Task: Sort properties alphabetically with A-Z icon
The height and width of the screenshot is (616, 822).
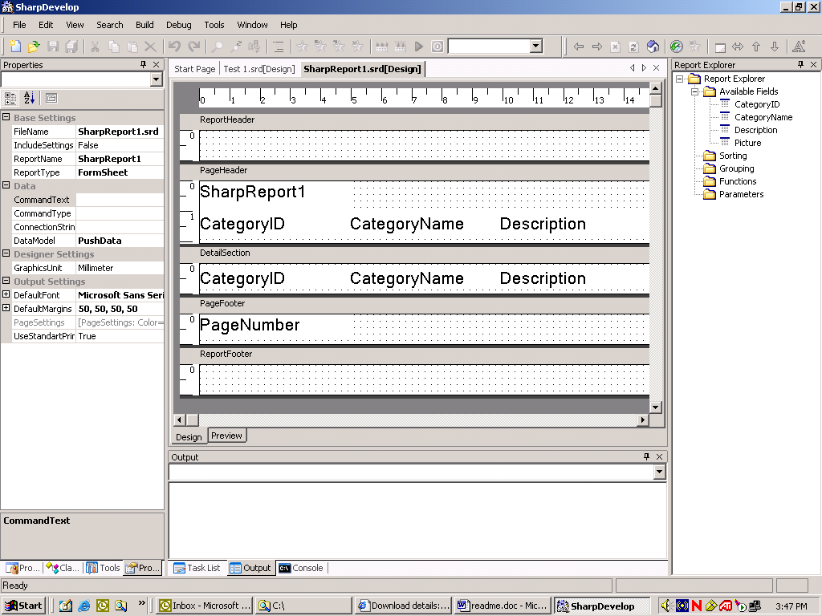Action: tap(30, 98)
